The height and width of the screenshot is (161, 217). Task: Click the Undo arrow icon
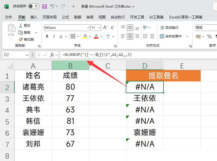(52, 6)
